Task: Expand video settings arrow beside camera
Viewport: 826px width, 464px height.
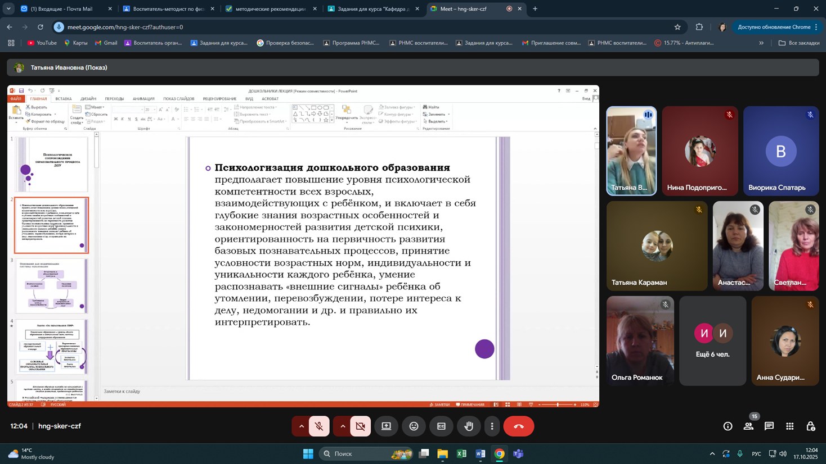Action: (343, 426)
